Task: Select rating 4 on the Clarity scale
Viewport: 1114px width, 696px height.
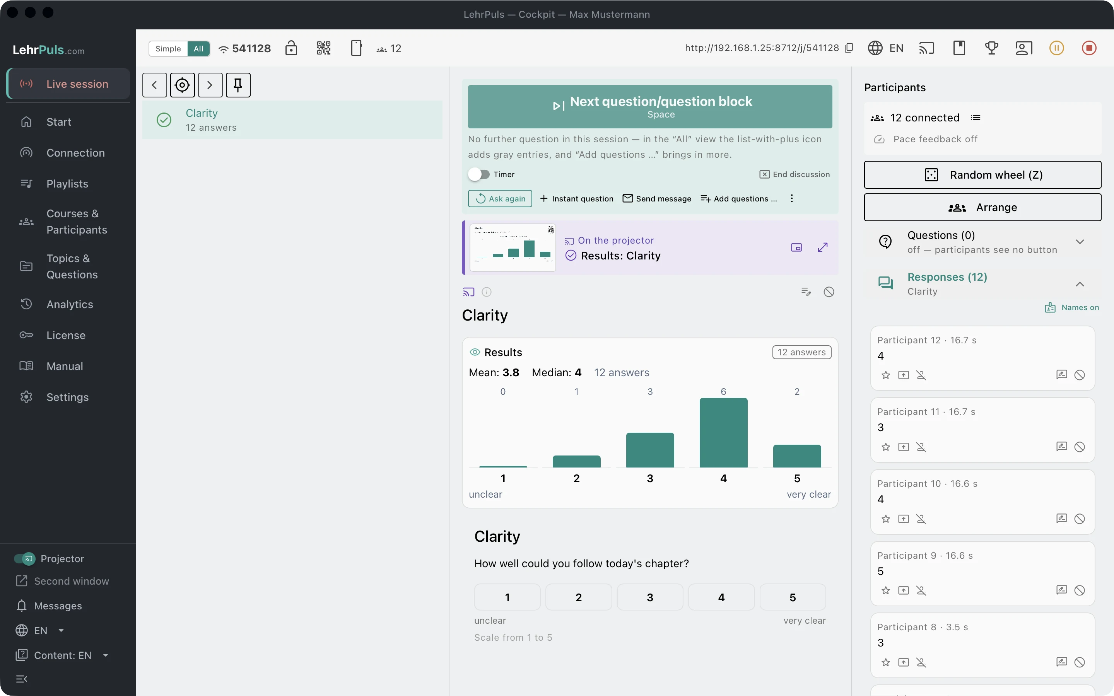Action: pyautogui.click(x=721, y=597)
